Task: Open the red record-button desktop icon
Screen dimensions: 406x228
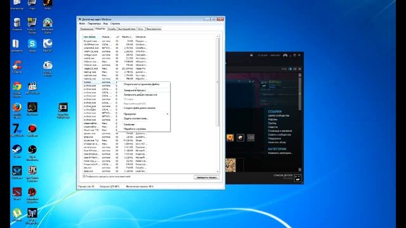Action: 32,130
